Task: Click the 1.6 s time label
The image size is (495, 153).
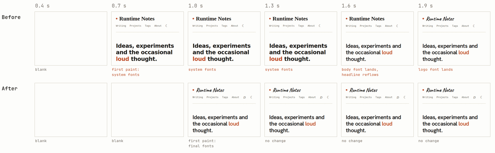Action: point(349,6)
